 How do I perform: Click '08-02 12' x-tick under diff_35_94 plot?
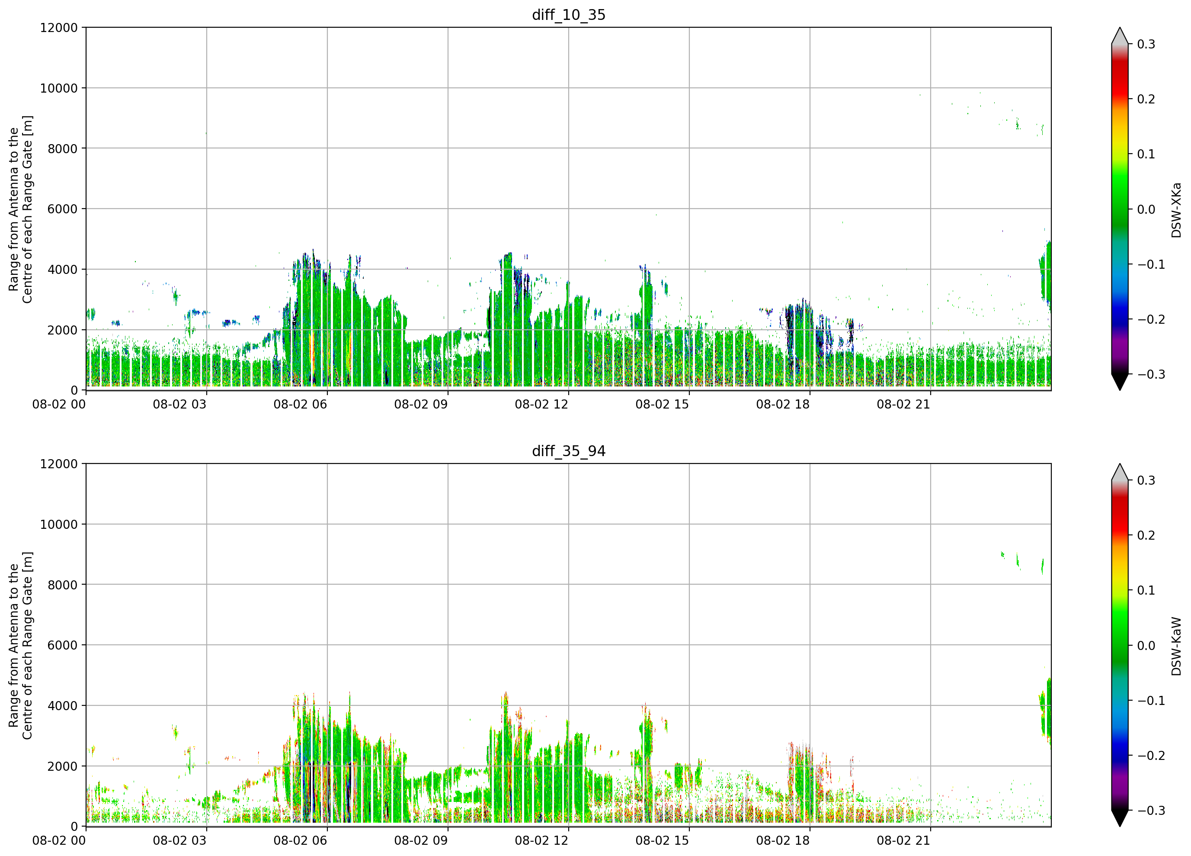541,840
